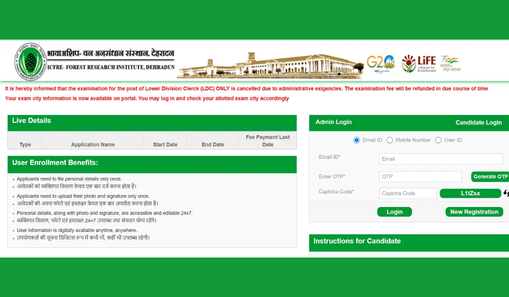
Task: Click the Forest Research Institute pinecone logo
Action: click(31, 62)
